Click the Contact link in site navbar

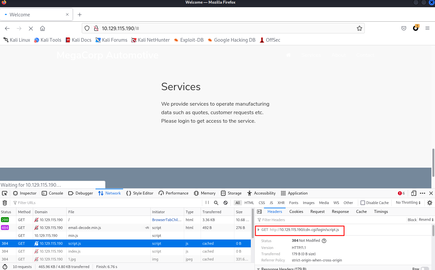pyautogui.click(x=365, y=55)
